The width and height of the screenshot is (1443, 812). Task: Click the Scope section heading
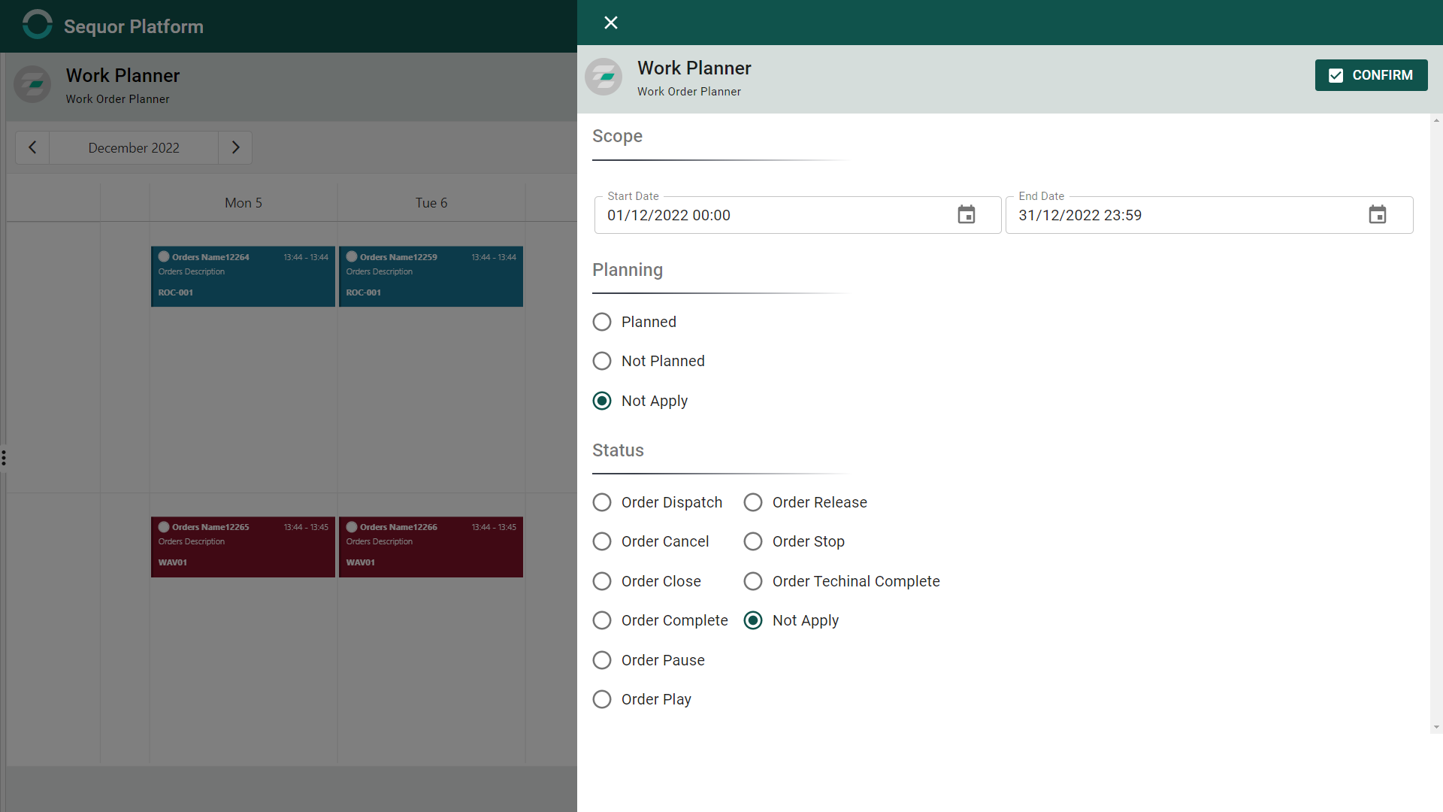click(617, 136)
